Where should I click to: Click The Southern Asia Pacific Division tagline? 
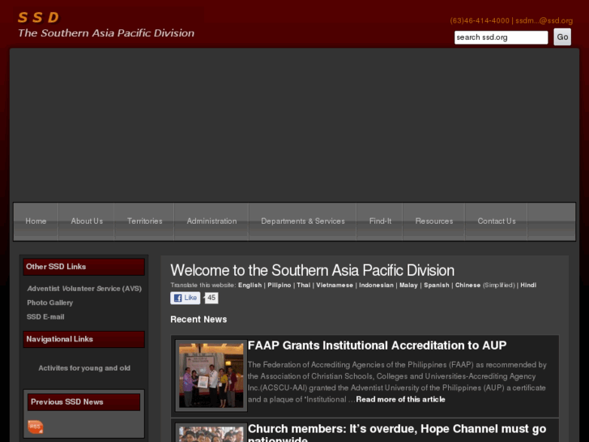(106, 33)
